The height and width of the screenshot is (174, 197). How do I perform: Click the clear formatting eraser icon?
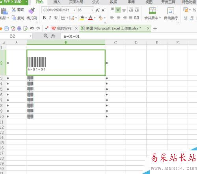point(101,18)
